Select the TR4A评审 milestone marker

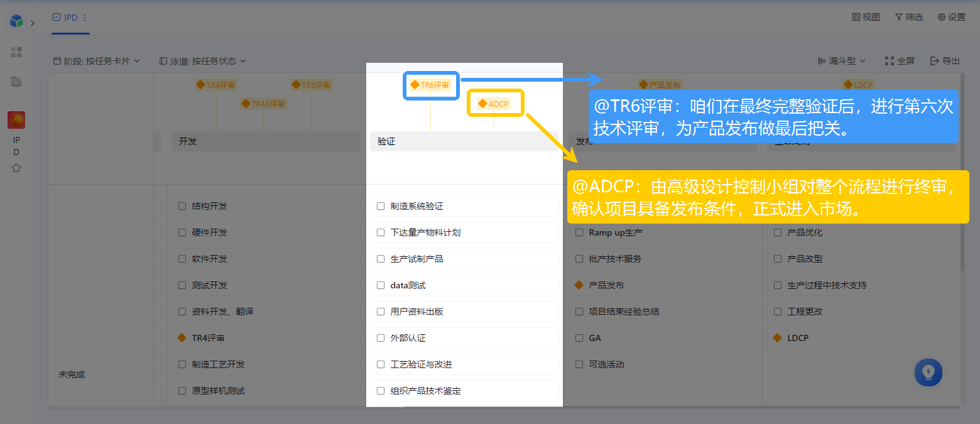point(264,104)
